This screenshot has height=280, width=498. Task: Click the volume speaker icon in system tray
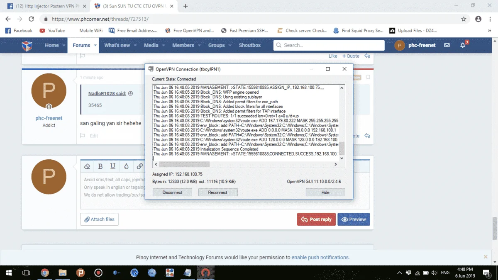click(434, 273)
